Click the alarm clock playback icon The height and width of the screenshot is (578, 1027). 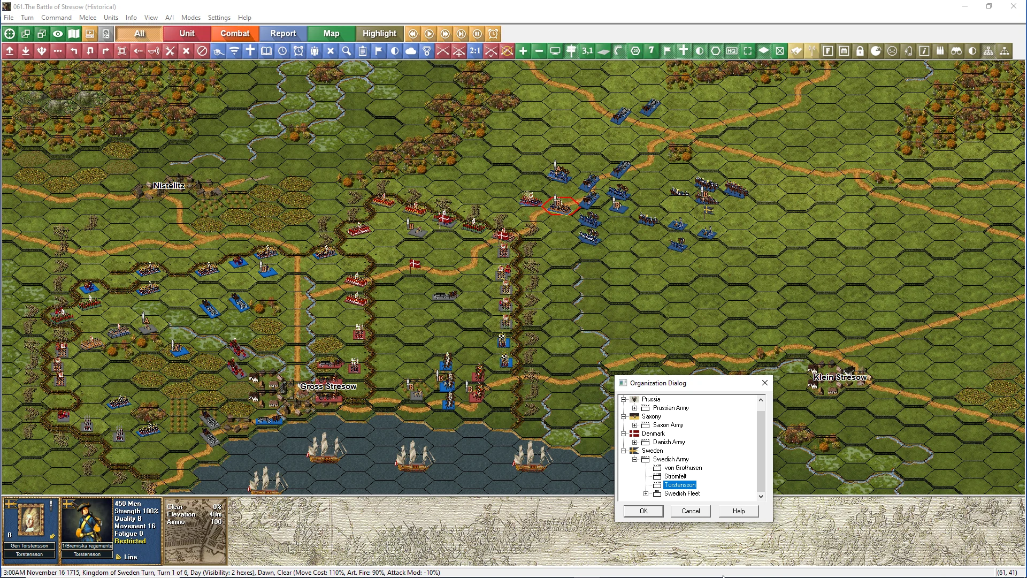[x=494, y=34]
